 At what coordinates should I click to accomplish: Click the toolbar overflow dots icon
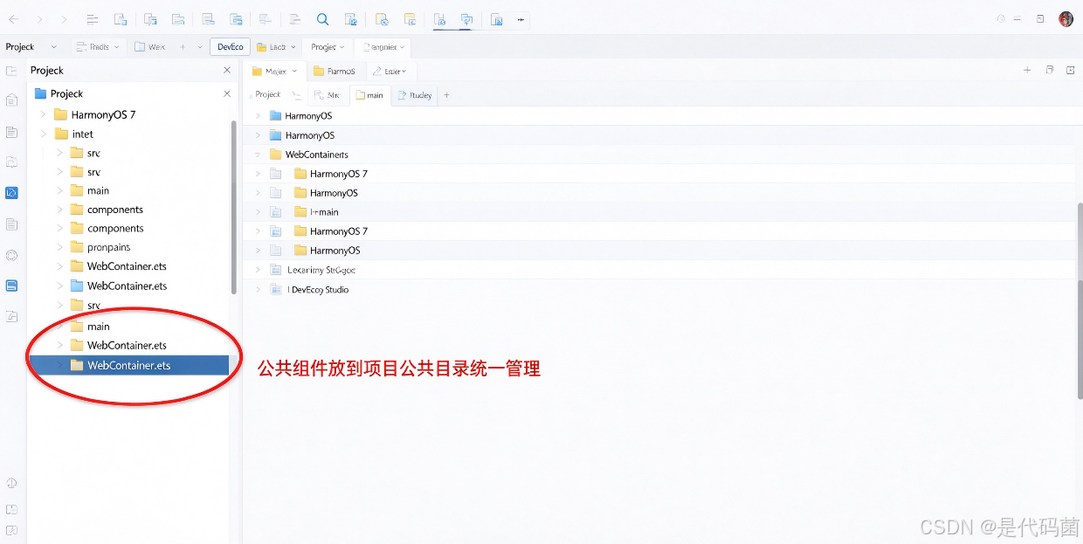click(x=521, y=19)
